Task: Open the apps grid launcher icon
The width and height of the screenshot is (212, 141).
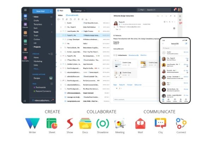Action: [x=25, y=10]
